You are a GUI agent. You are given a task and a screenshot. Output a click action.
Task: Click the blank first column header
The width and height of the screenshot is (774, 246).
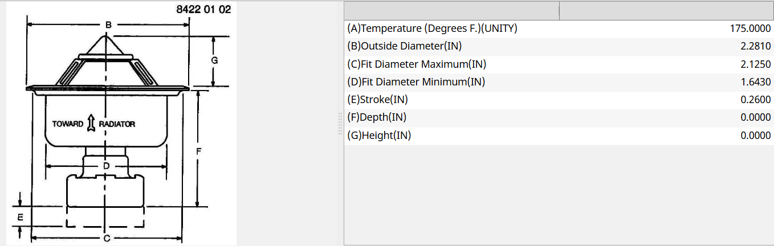pos(451,10)
